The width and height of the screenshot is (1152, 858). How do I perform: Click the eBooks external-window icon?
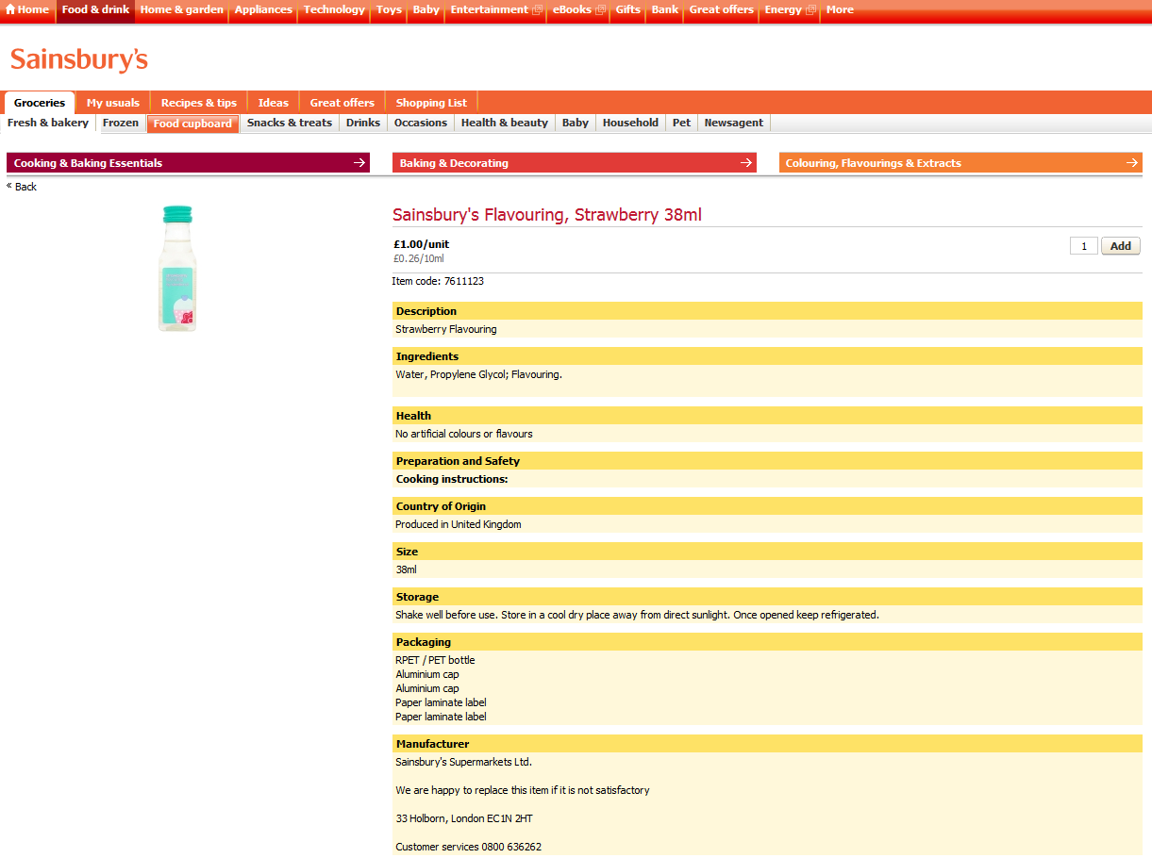coord(600,10)
